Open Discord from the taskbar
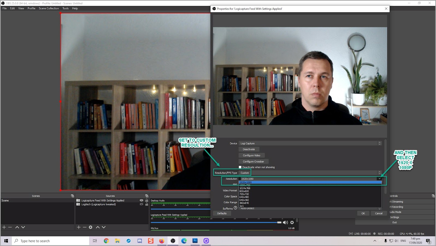This screenshot has width=436, height=246. pos(140,241)
